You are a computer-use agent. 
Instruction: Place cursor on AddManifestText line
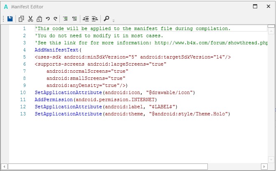58,50
